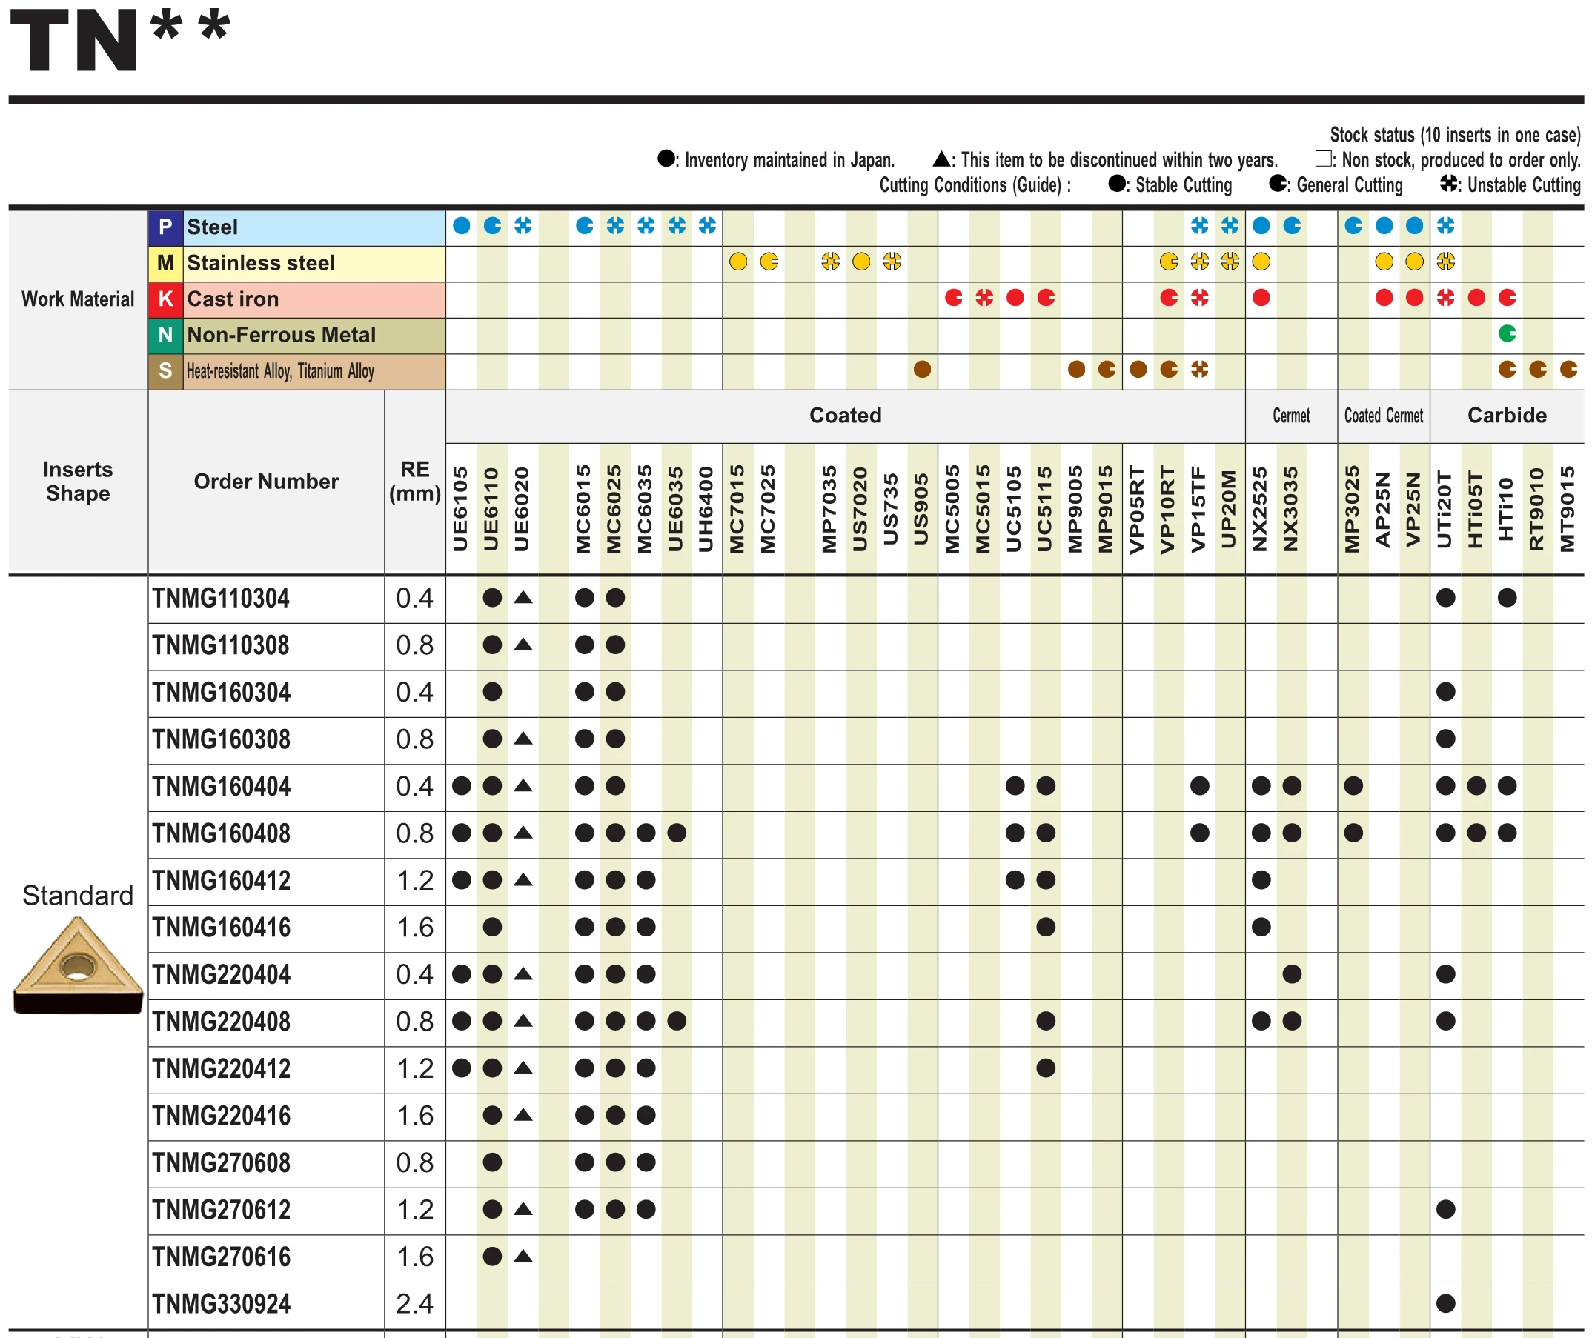Click the Coated group header

(x=846, y=416)
